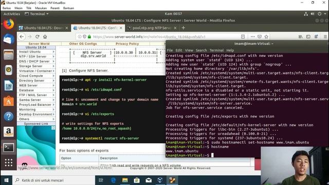329x185 pixels.
Task: Open the Terminal app menu dropdown in top bar
Action: (36, 14)
